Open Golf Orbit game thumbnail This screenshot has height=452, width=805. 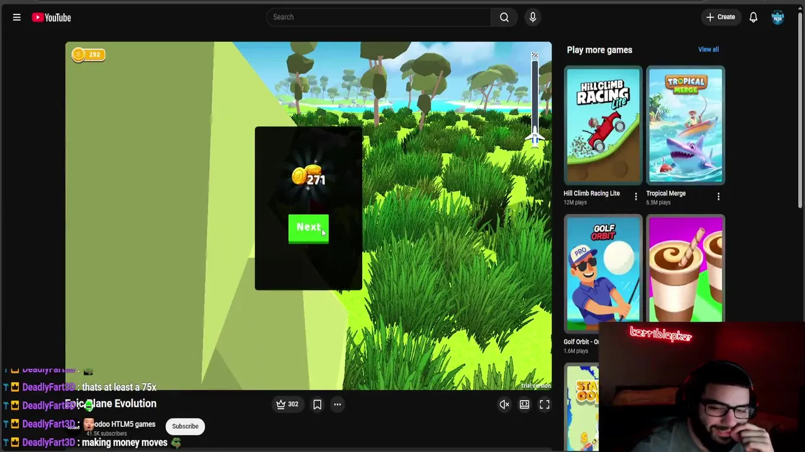603,274
